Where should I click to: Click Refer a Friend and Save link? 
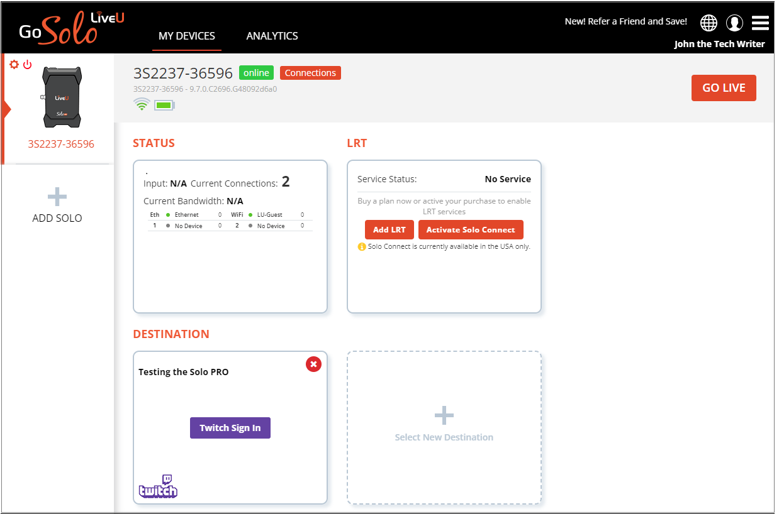click(626, 21)
